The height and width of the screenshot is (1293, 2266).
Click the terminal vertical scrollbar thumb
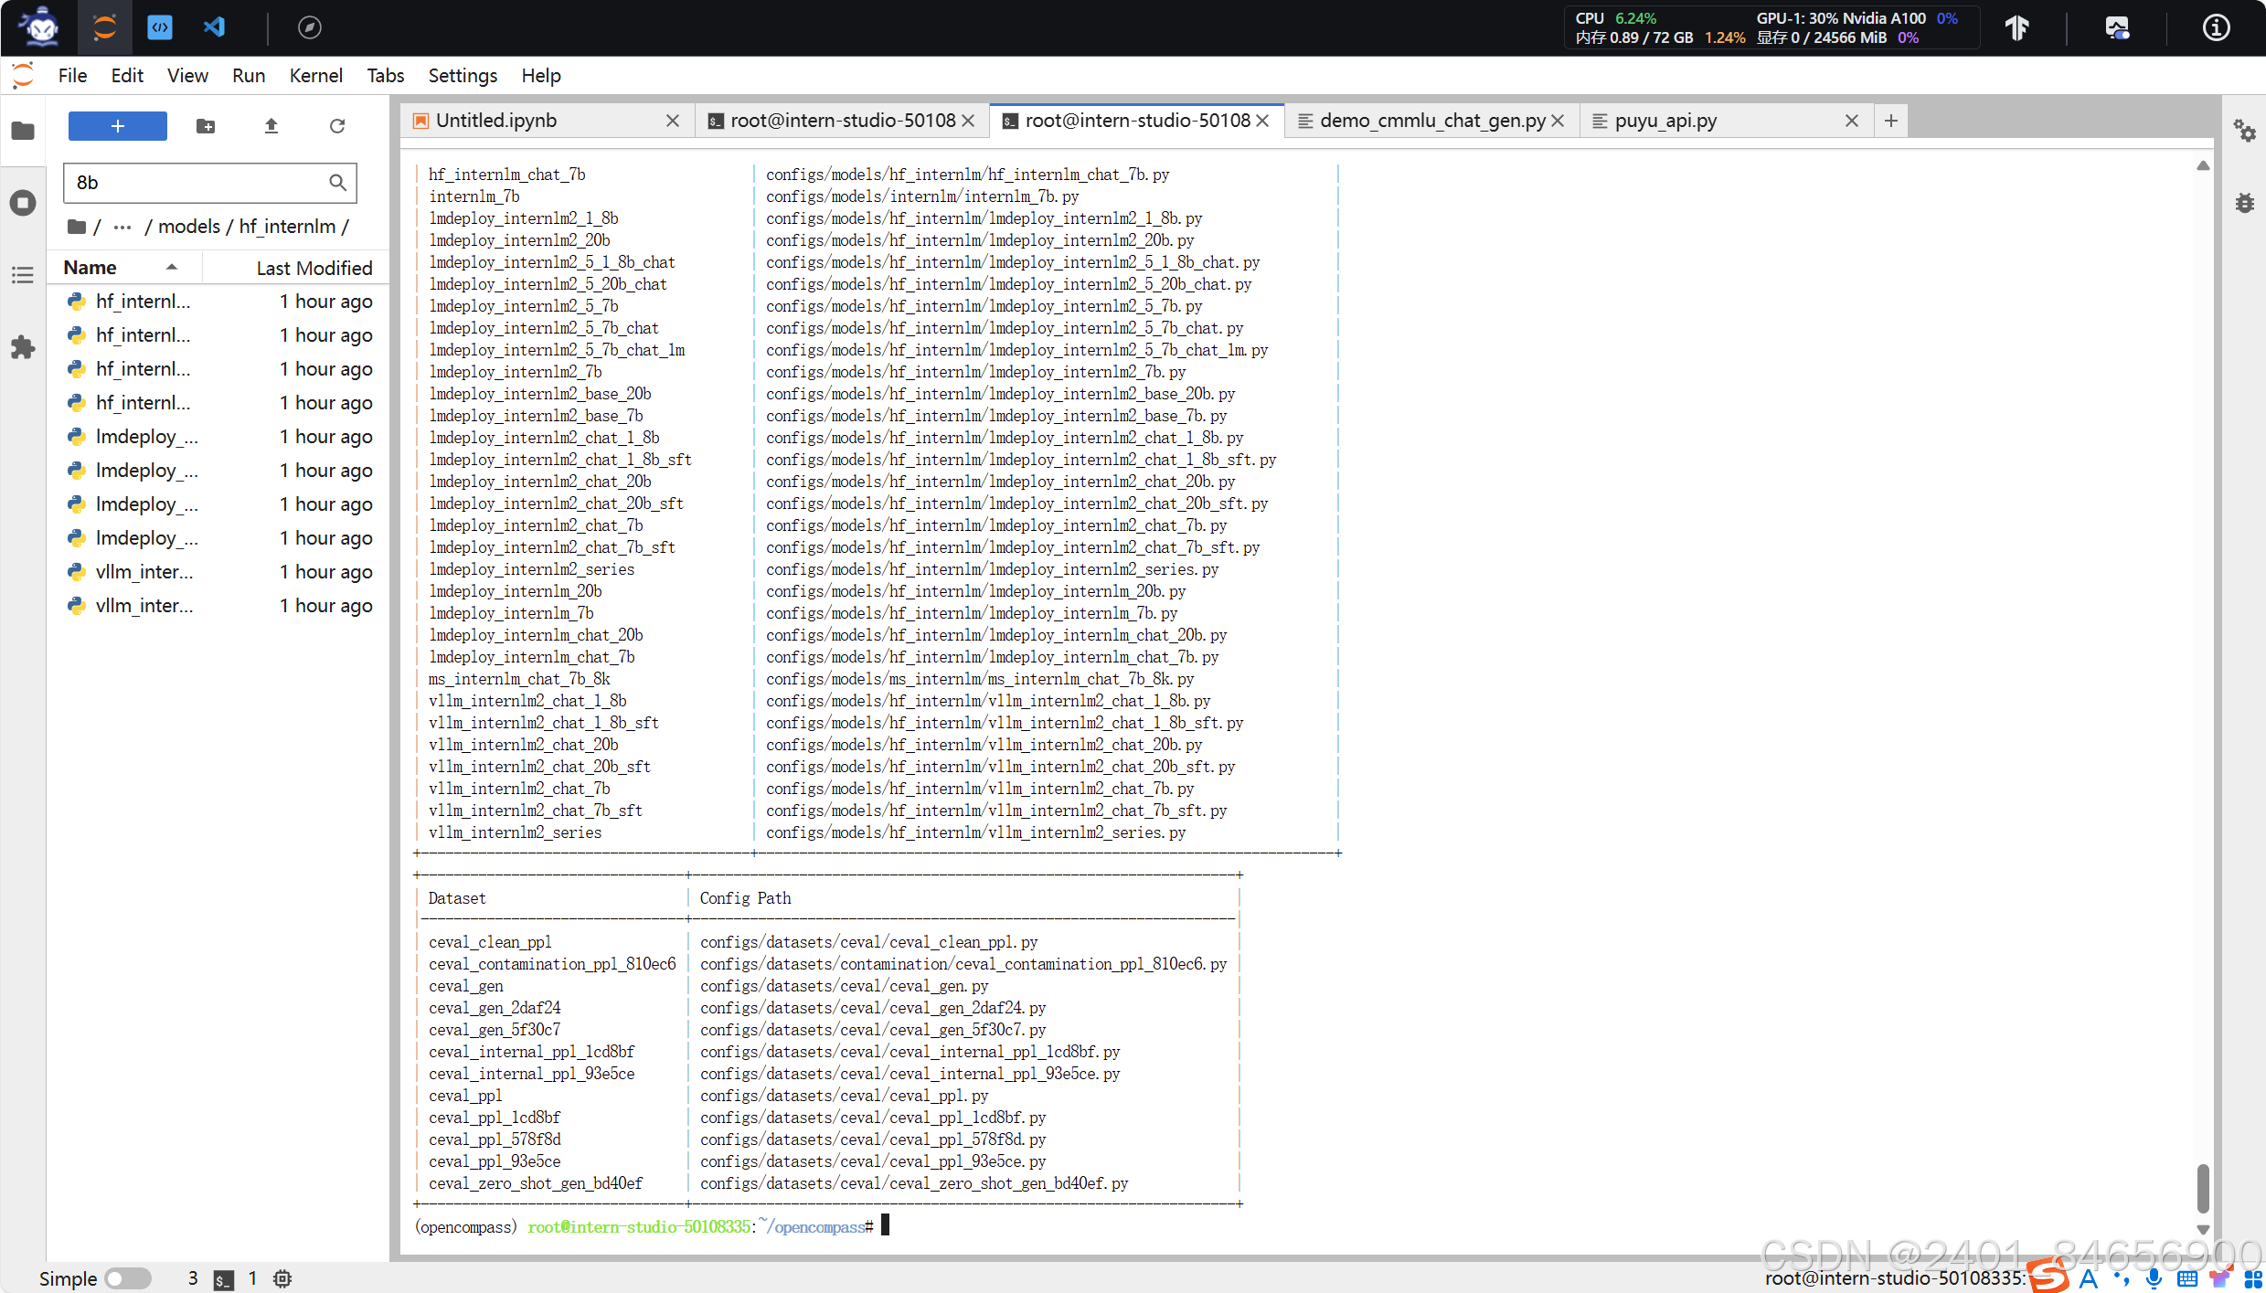[x=2203, y=1187]
